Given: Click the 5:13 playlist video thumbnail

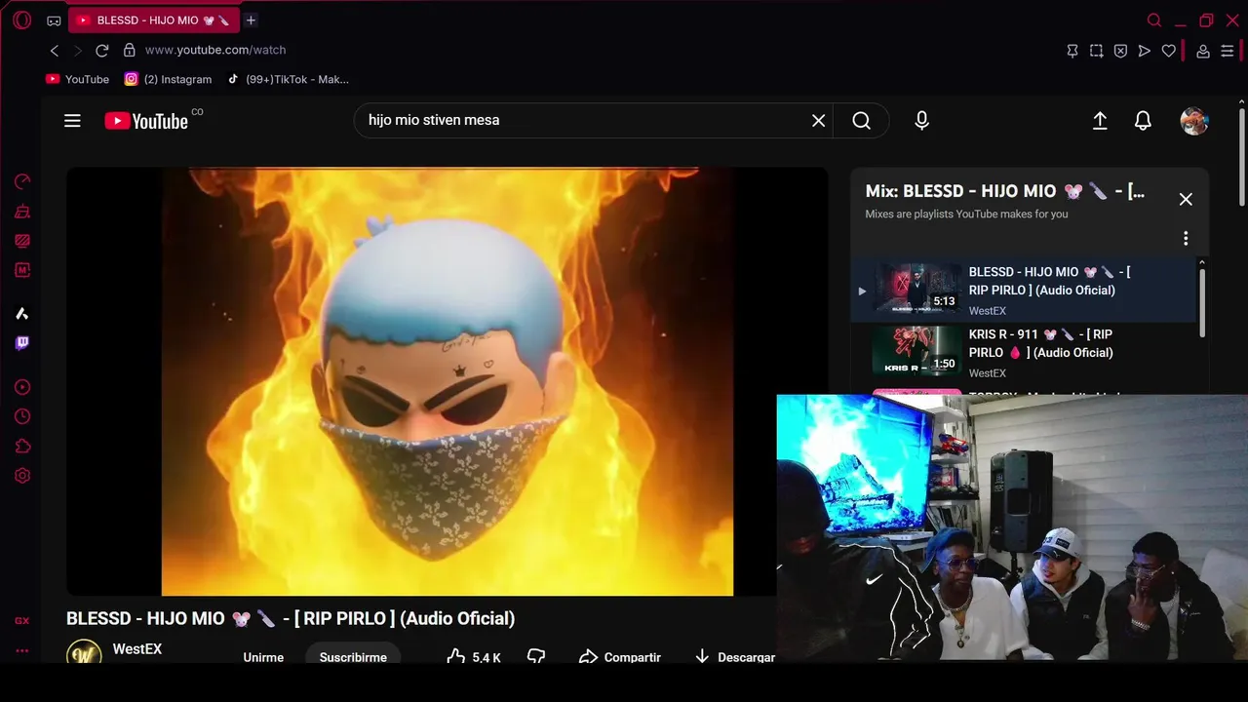Looking at the screenshot, I should point(916,290).
